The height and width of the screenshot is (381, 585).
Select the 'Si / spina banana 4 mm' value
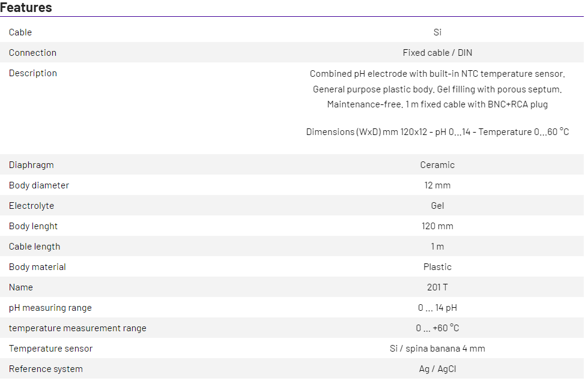click(437, 349)
